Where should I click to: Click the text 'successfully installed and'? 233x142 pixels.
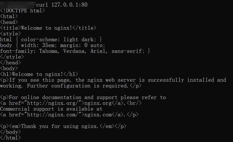point(187,80)
